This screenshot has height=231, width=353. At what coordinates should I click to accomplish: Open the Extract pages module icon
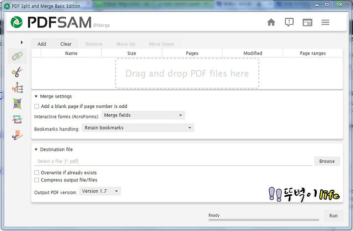click(x=17, y=135)
